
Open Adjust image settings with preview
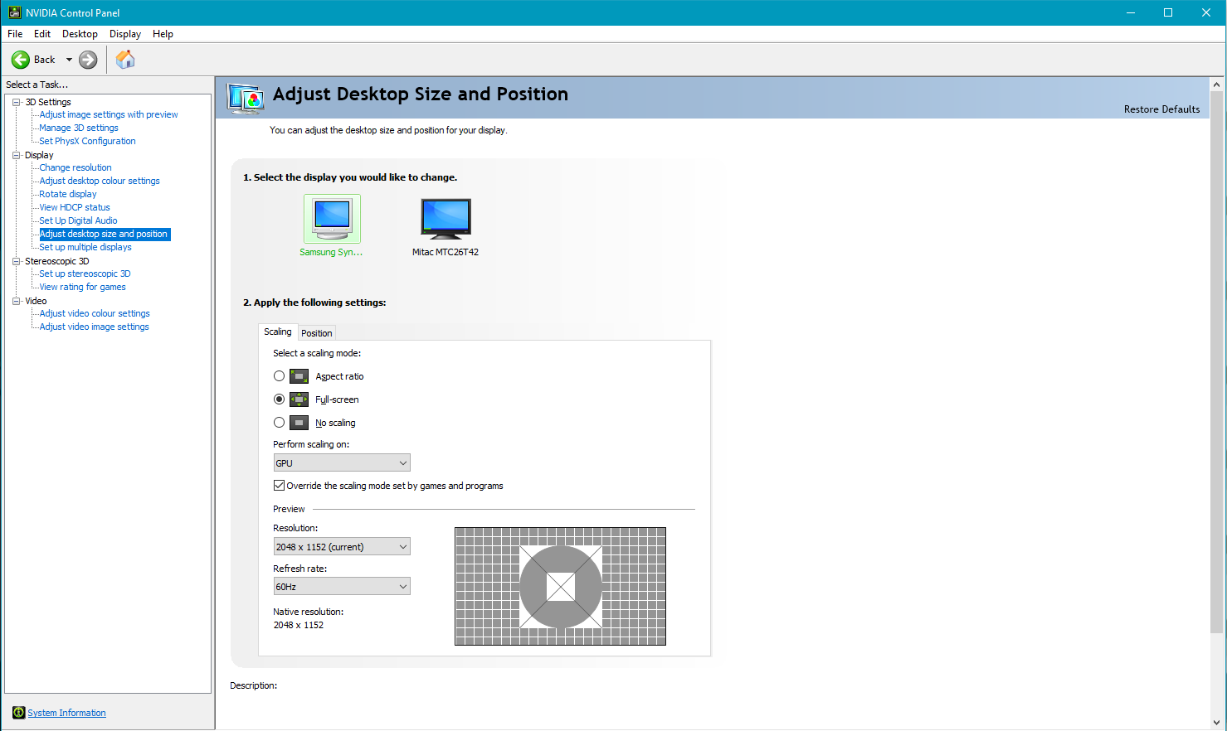[109, 114]
